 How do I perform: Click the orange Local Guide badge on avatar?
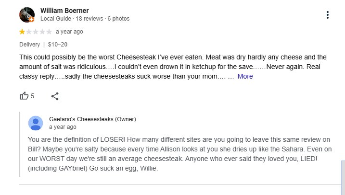coord(31,20)
